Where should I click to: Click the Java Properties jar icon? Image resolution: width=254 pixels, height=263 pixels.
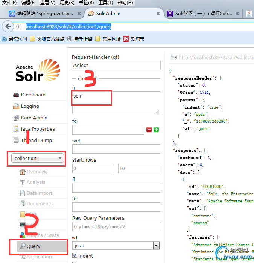click(16, 129)
